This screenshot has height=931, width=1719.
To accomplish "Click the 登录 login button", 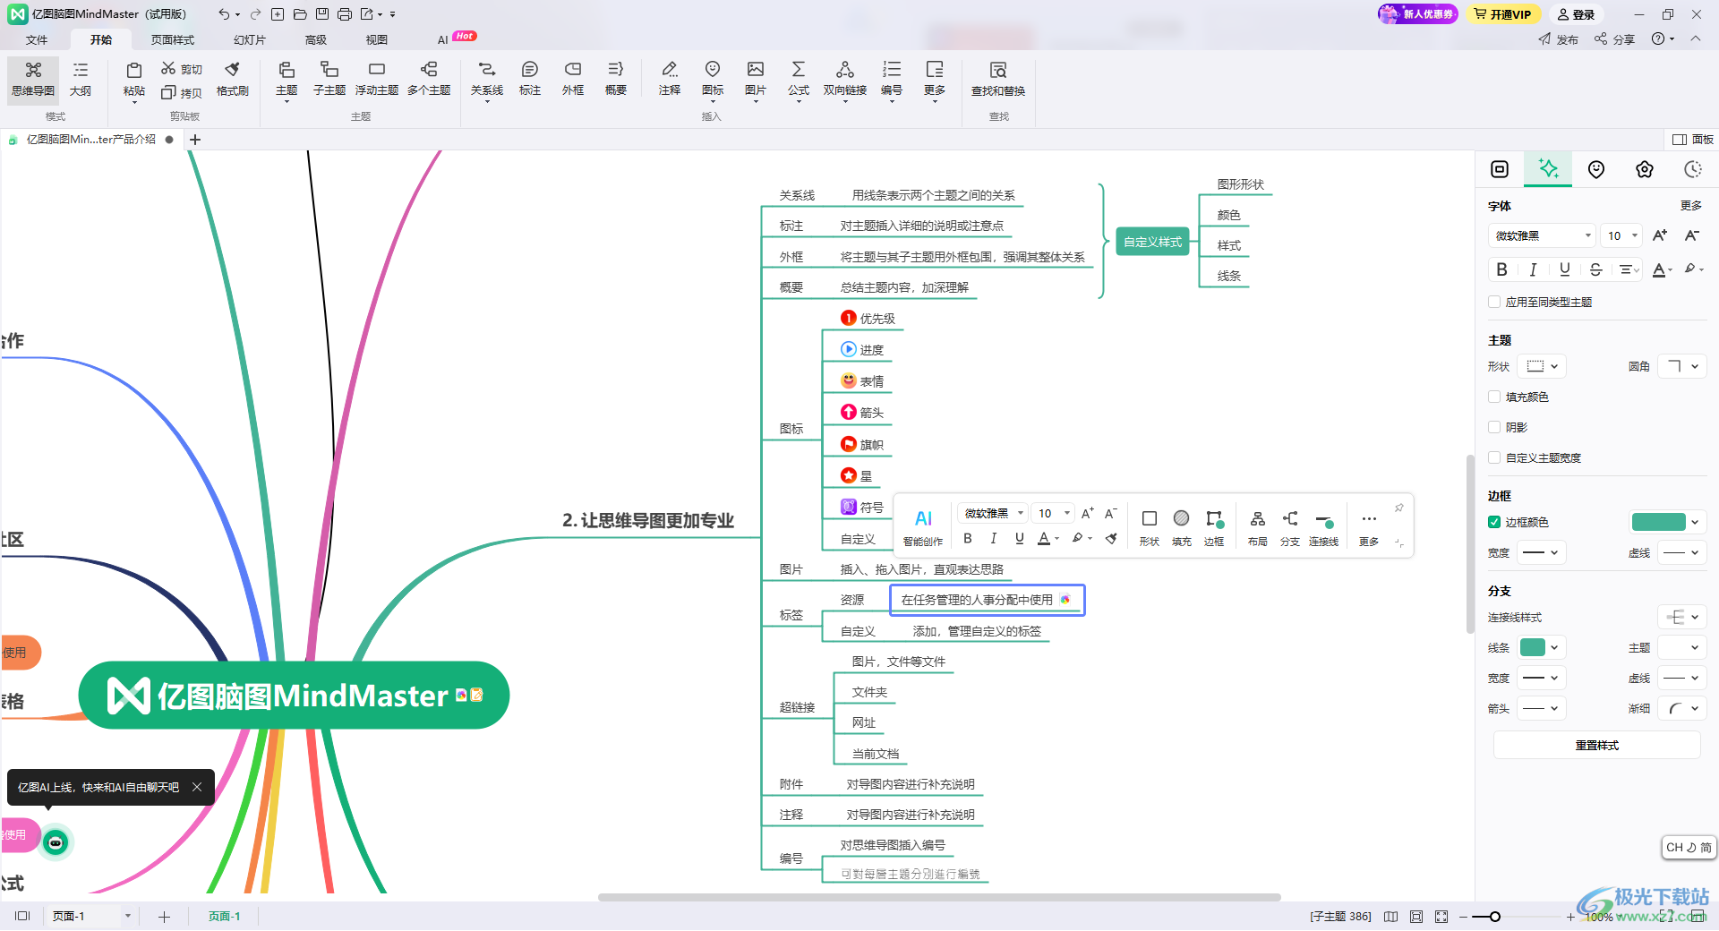I will point(1577,14).
